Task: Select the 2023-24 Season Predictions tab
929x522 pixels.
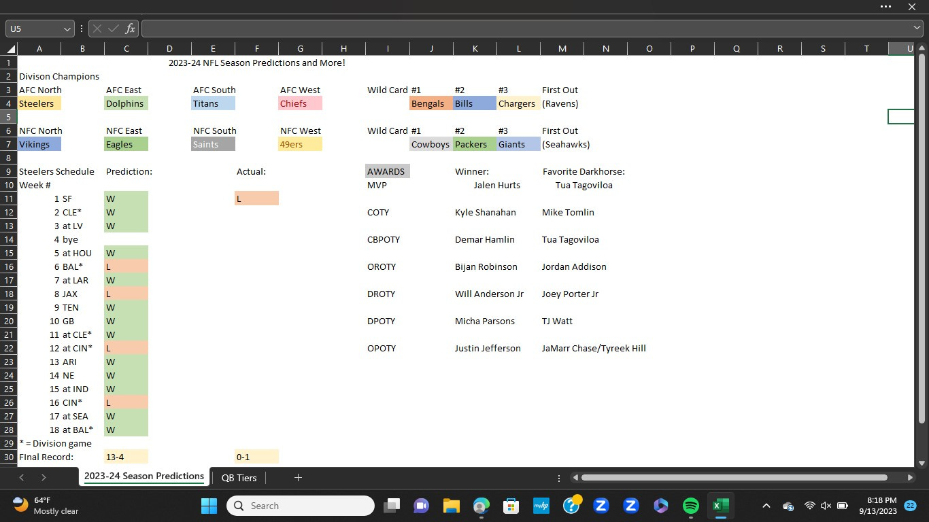Action: [x=144, y=476]
